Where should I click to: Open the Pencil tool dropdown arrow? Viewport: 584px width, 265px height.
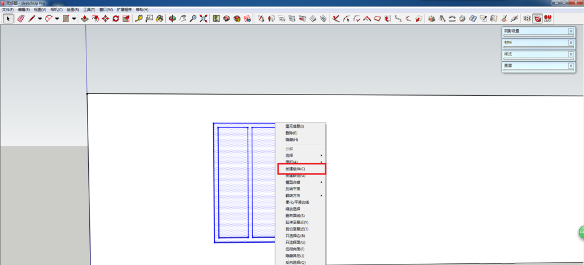click(x=40, y=19)
